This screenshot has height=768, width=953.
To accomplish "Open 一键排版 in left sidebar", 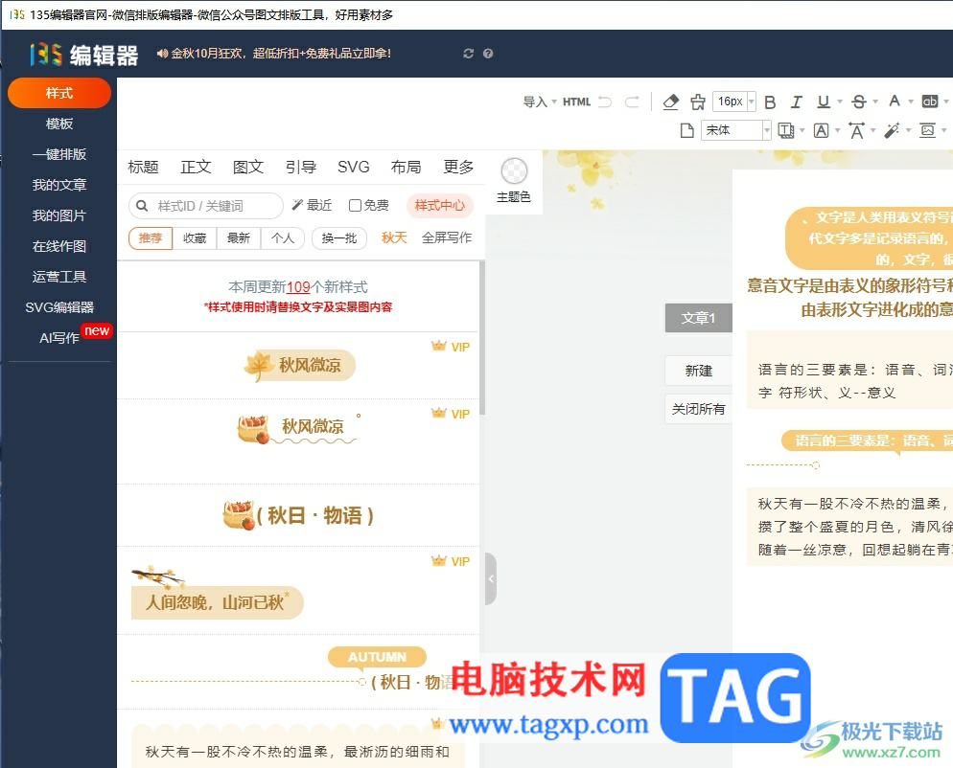I will [58, 154].
